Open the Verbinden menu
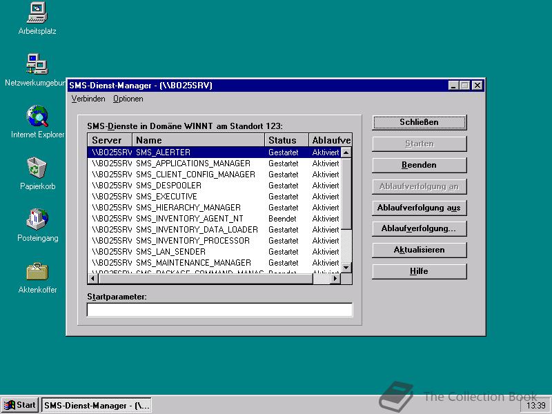 pos(88,99)
